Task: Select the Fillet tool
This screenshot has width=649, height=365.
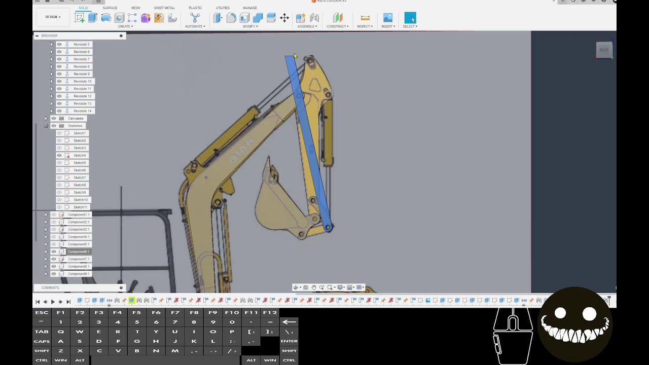Action: click(231, 18)
